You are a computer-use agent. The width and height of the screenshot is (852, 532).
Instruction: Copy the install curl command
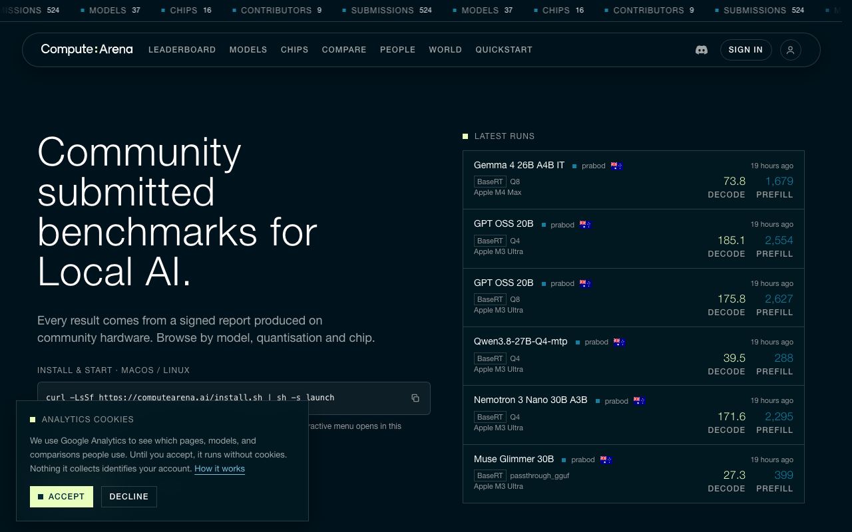tap(415, 398)
